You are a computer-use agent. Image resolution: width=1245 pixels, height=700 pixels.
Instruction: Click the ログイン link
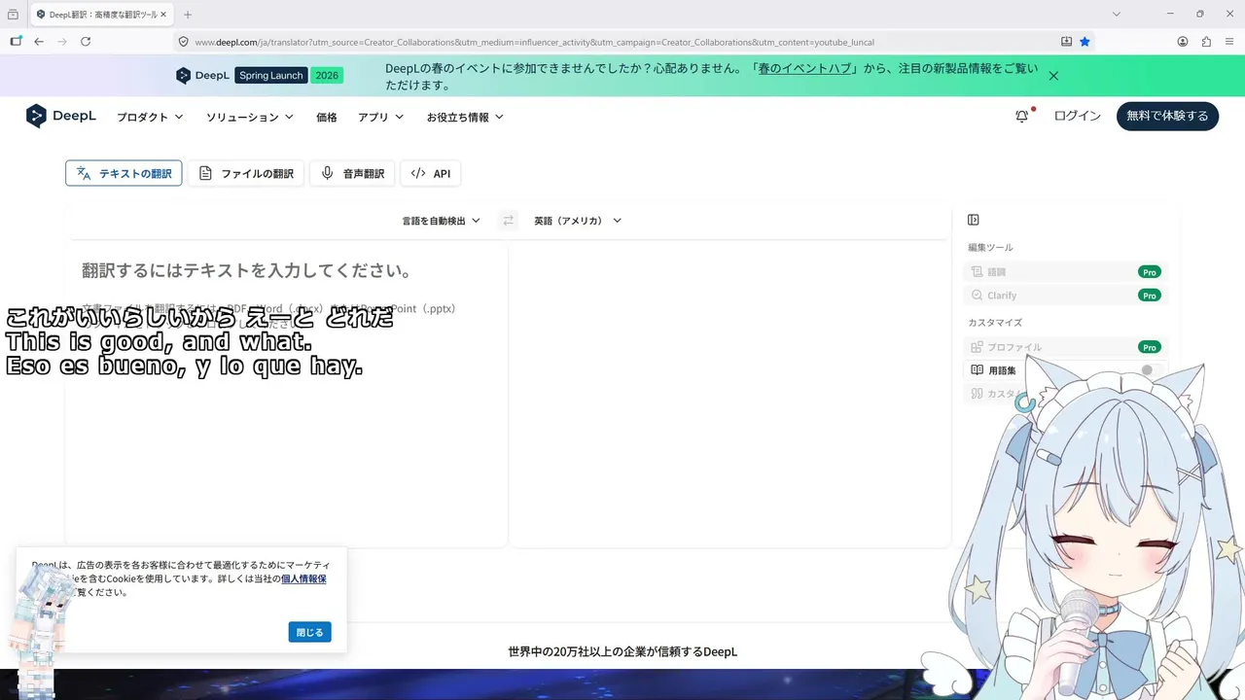[1078, 116]
